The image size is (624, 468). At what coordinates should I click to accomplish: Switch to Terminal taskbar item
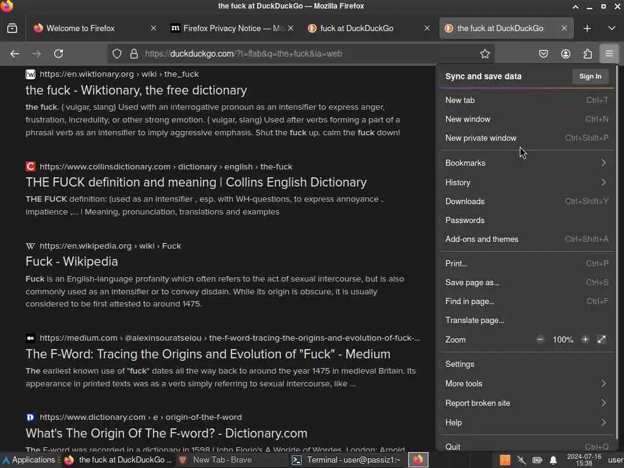[x=346, y=460]
